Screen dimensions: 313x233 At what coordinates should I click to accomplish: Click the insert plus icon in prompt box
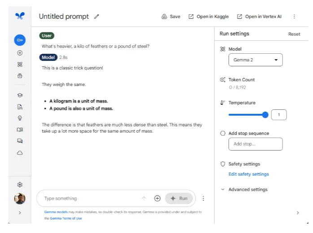point(157,198)
